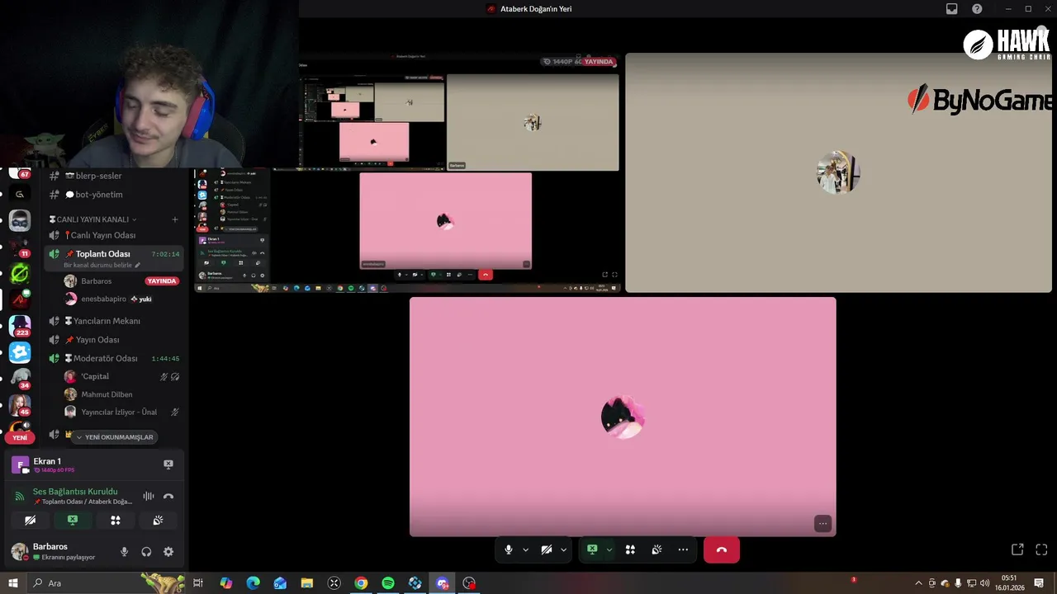
Task: Toggle noise suppression waveform icon
Action: point(149,496)
